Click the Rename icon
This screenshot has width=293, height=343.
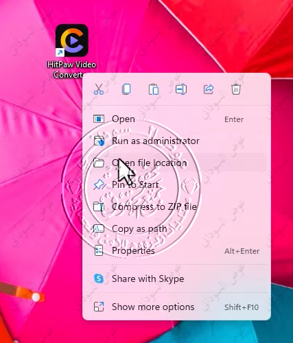[x=181, y=89]
